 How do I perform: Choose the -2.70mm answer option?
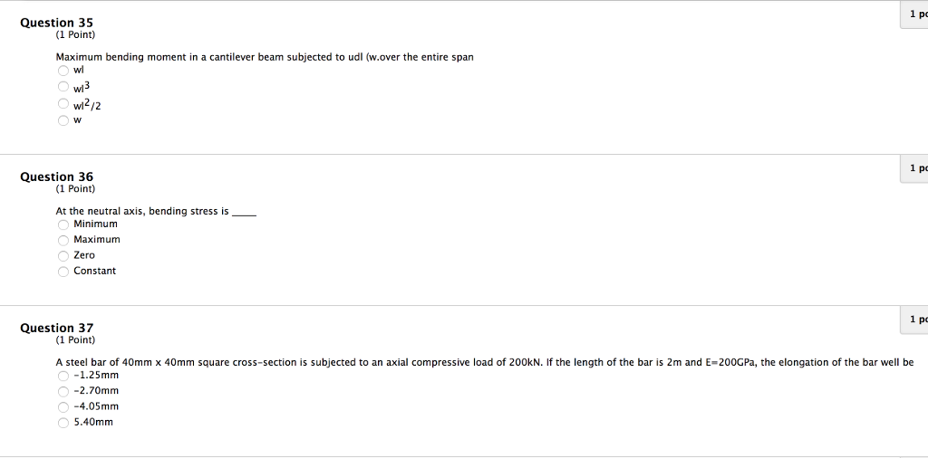tap(63, 391)
